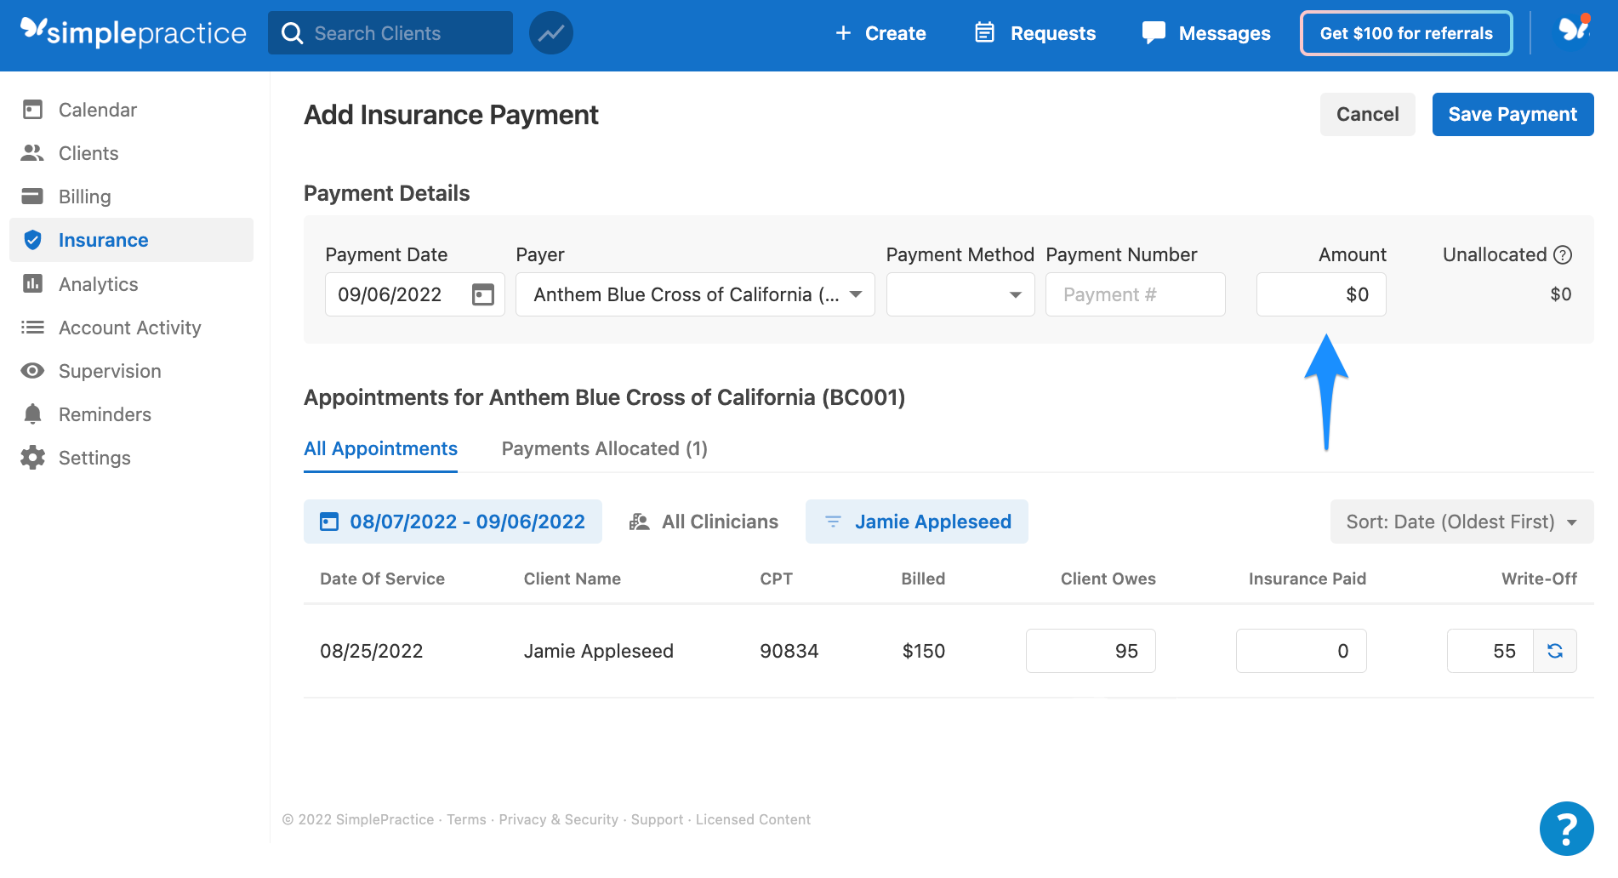Click the Billing card icon
1618x878 pixels.
(x=32, y=196)
